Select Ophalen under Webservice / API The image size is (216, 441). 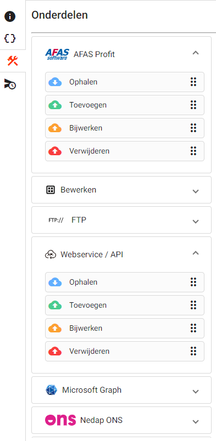click(125, 282)
